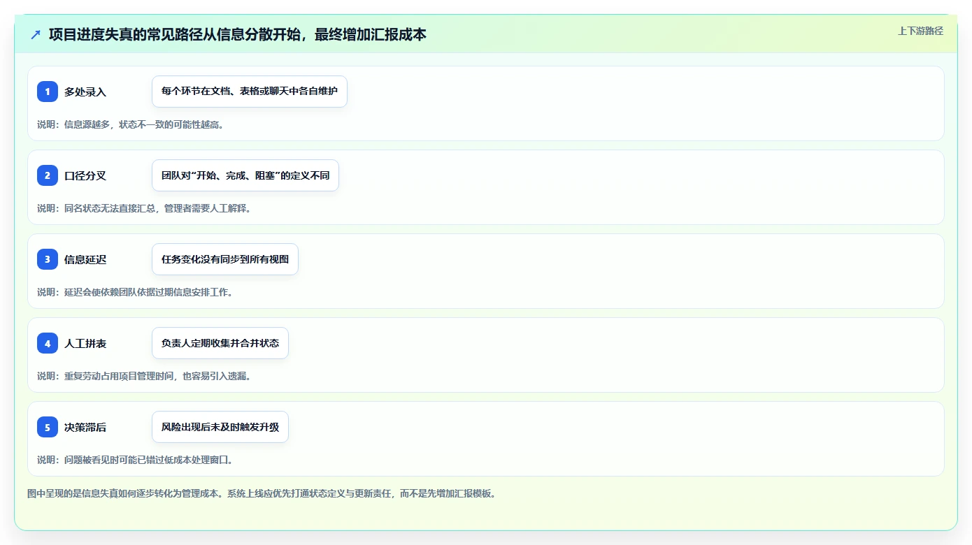972x545 pixels.
Task: Click the number 3 badge for 信息延迟
Action: point(48,259)
